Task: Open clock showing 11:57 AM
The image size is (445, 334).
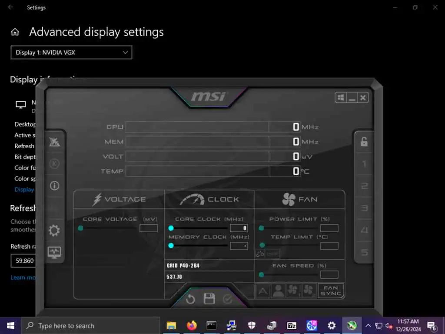Action: tap(408, 325)
